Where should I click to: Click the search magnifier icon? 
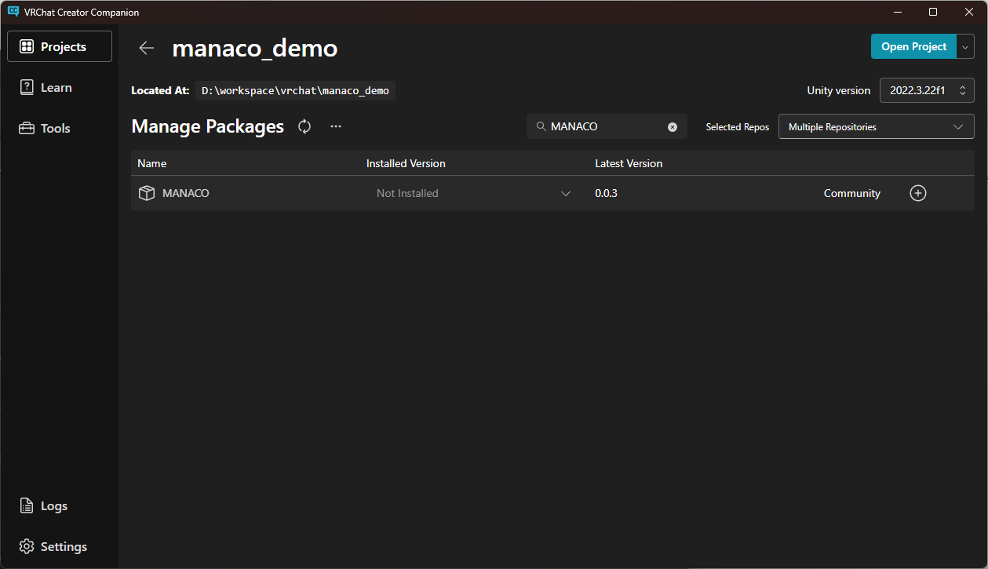pos(541,126)
